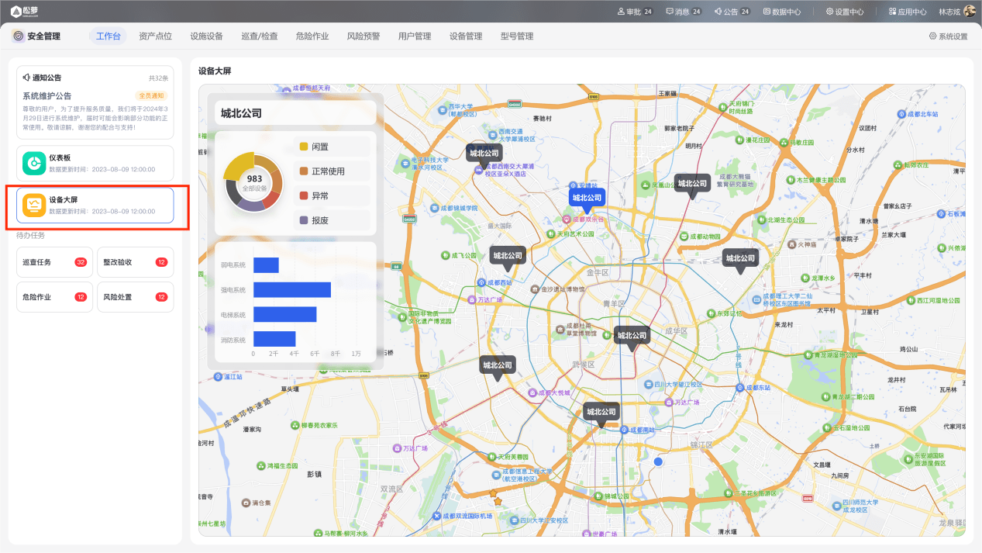Click the user avatar of 林志炫

coord(969,12)
